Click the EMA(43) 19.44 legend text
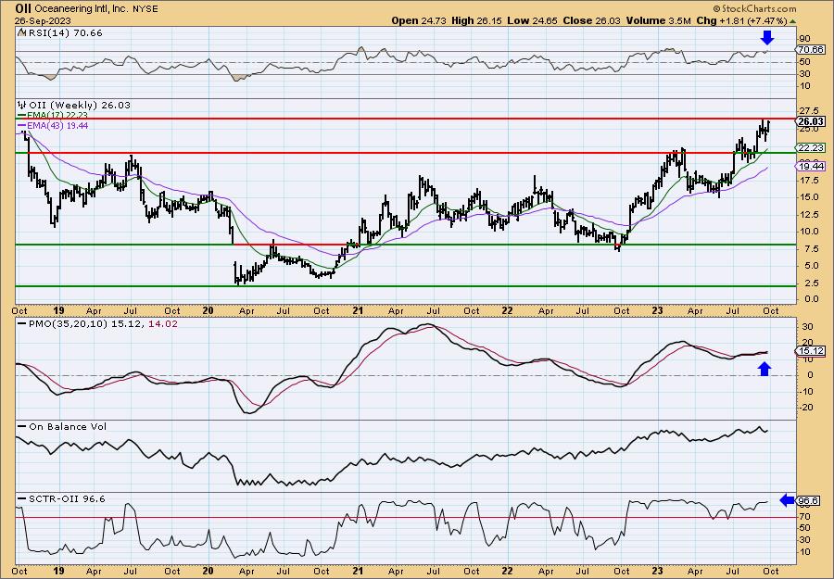Viewport: 834px width, 579px height. click(x=57, y=126)
